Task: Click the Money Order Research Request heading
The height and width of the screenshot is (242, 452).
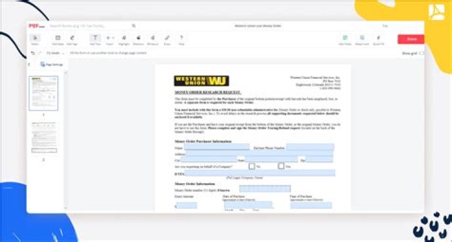Action: pos(208,93)
